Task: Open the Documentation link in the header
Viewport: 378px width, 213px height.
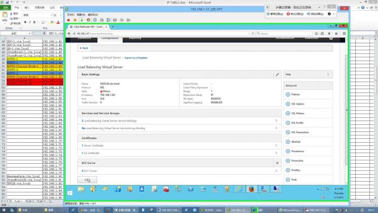Action: point(285,38)
